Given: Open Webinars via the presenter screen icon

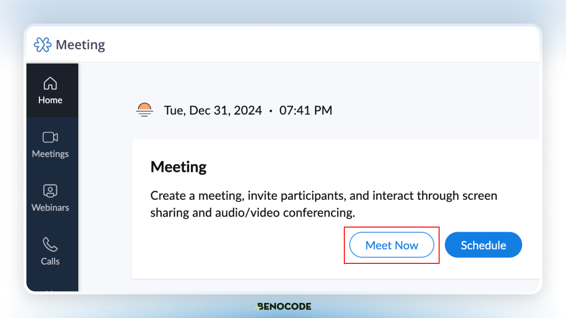Looking at the screenshot, I should pos(50,191).
